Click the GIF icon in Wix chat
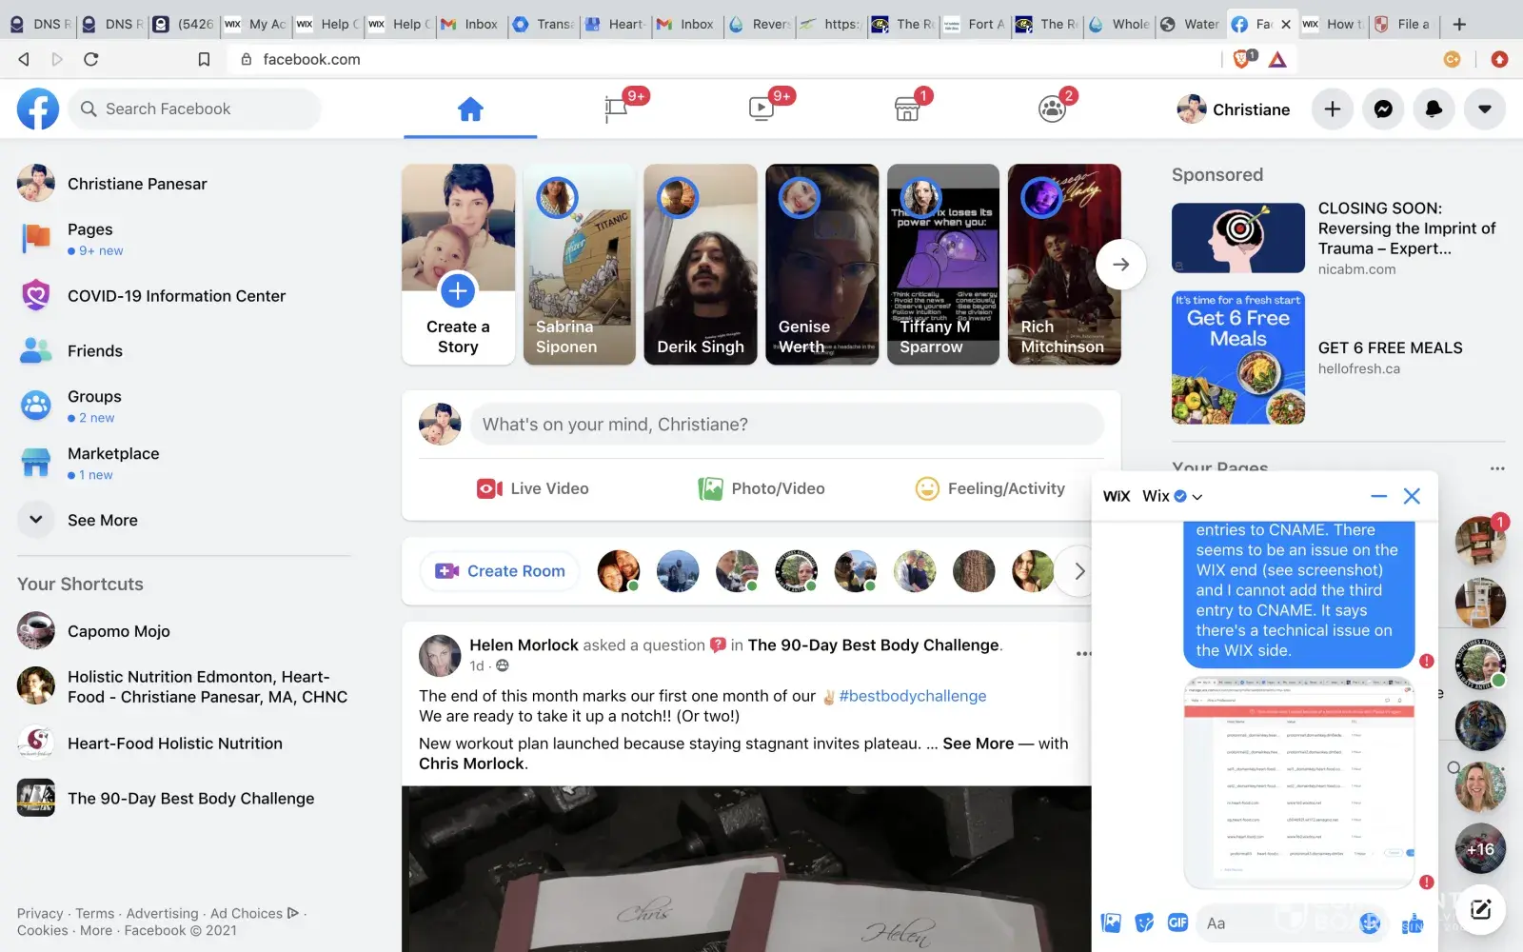Viewport: 1523px width, 952px height. click(1177, 922)
